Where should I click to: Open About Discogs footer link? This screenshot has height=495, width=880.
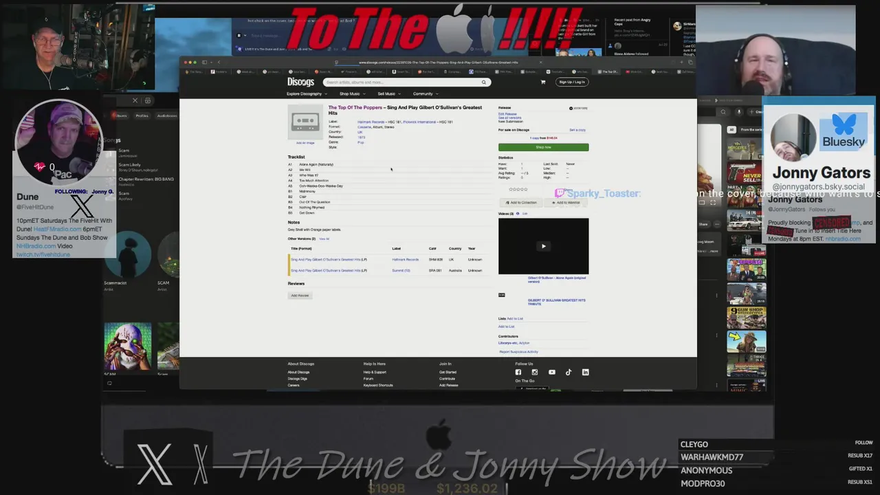[298, 372]
